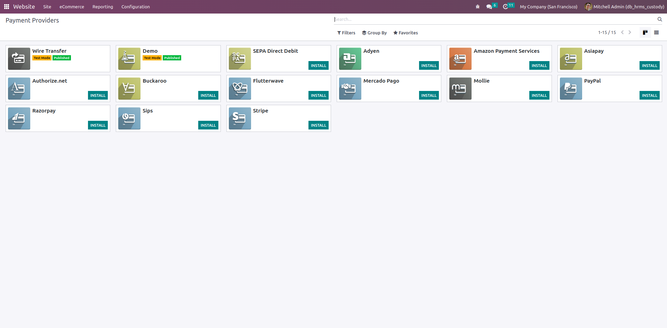The width and height of the screenshot is (667, 328).
Task: Click the Adyen card title
Action: click(371, 51)
